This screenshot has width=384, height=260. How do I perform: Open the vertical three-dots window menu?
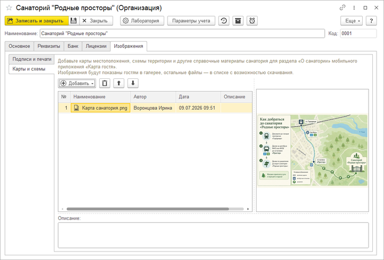[x=354, y=8]
